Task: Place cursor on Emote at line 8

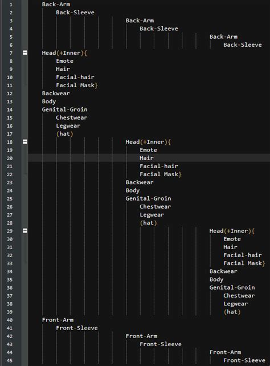Action: (x=64, y=61)
